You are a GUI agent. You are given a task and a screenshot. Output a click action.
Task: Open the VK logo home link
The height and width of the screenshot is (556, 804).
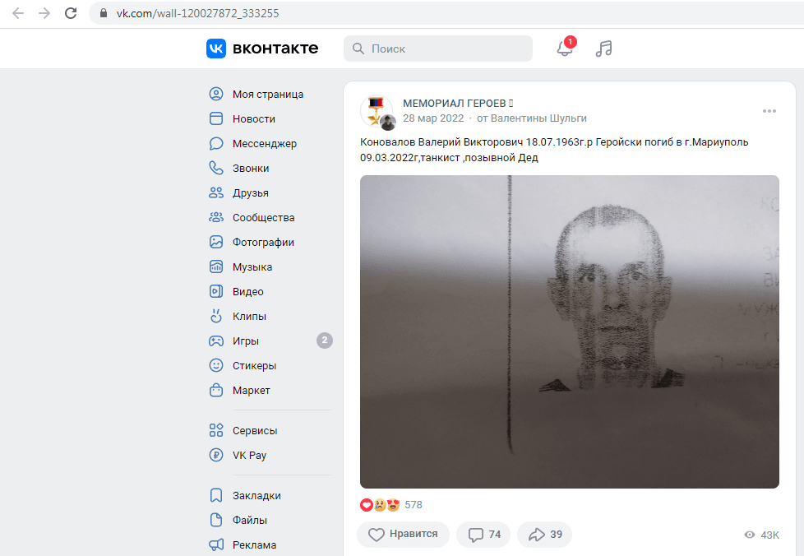pos(216,49)
